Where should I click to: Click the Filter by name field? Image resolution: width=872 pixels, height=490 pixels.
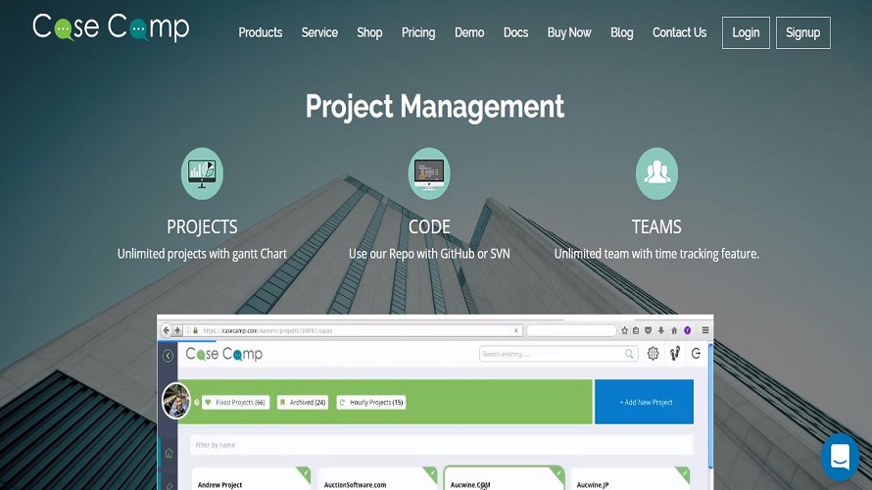442,445
